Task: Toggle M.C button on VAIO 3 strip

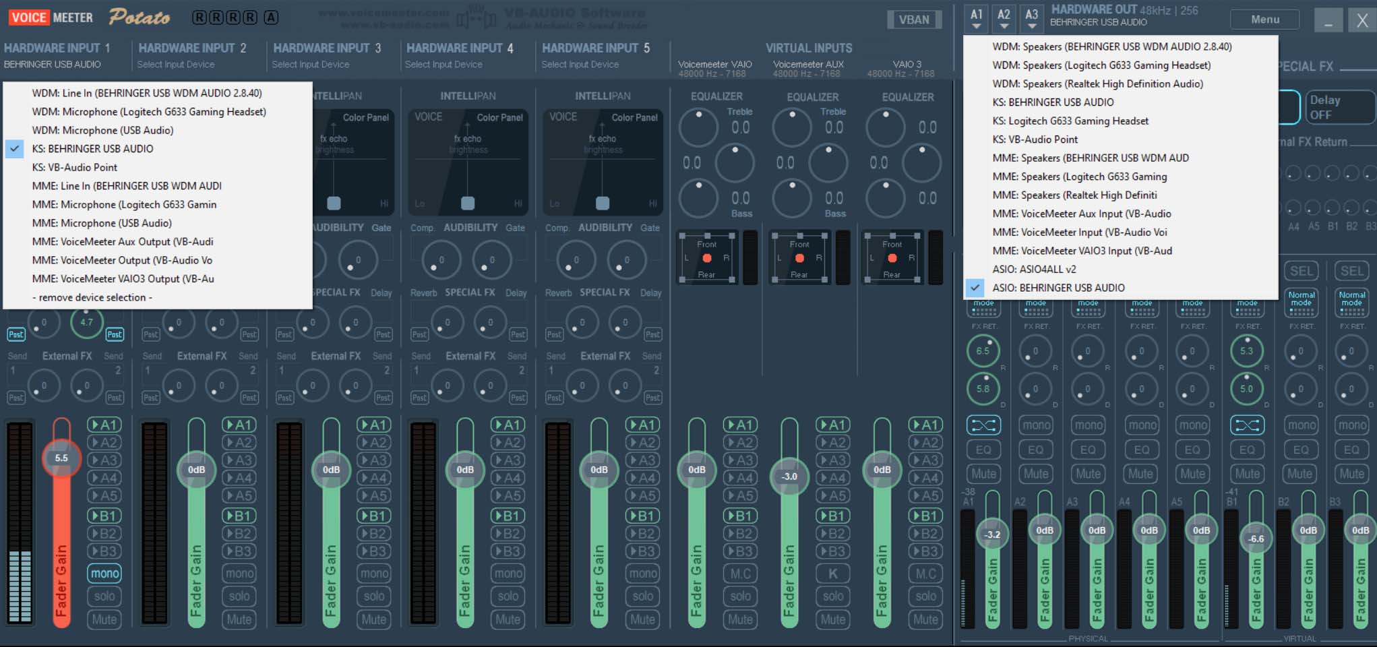Action: pos(925,574)
